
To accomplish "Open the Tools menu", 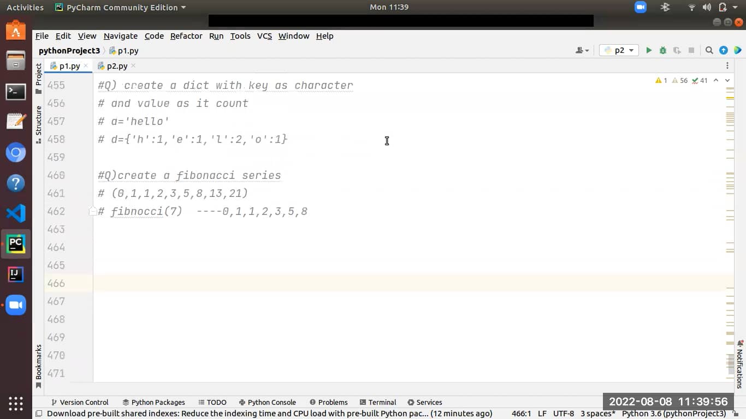I will [240, 35].
